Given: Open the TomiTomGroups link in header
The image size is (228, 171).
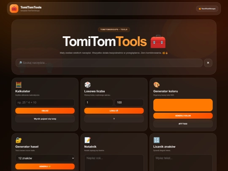Looking at the screenshot, I should point(207,9).
